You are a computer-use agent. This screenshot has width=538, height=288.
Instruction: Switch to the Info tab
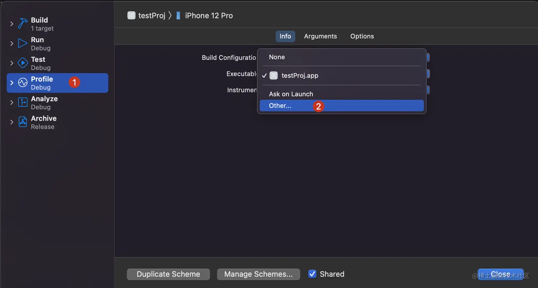285,36
